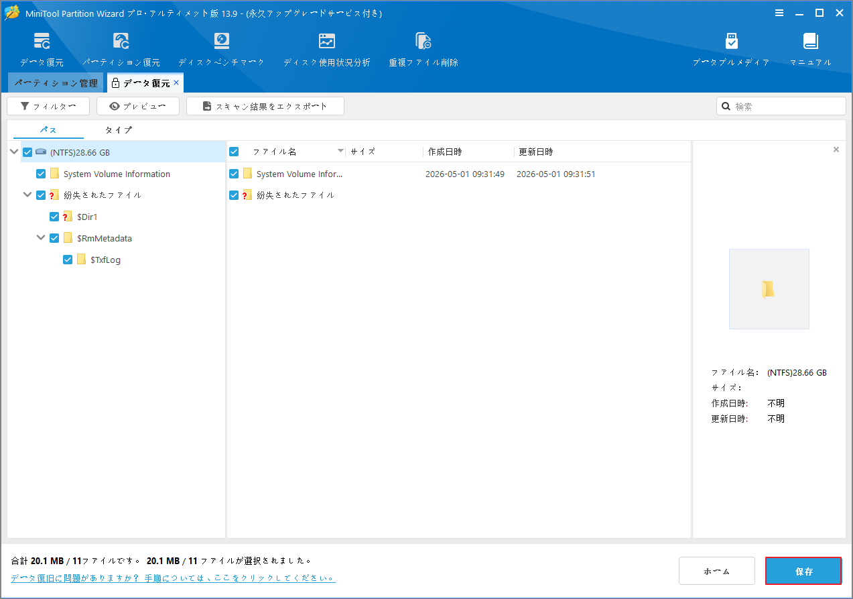Open ディスク使用状況分析 tool
853x599 pixels.
click(x=326, y=50)
